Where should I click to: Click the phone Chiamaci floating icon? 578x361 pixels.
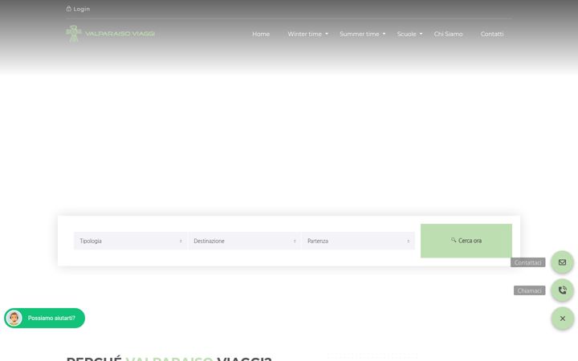click(x=562, y=290)
